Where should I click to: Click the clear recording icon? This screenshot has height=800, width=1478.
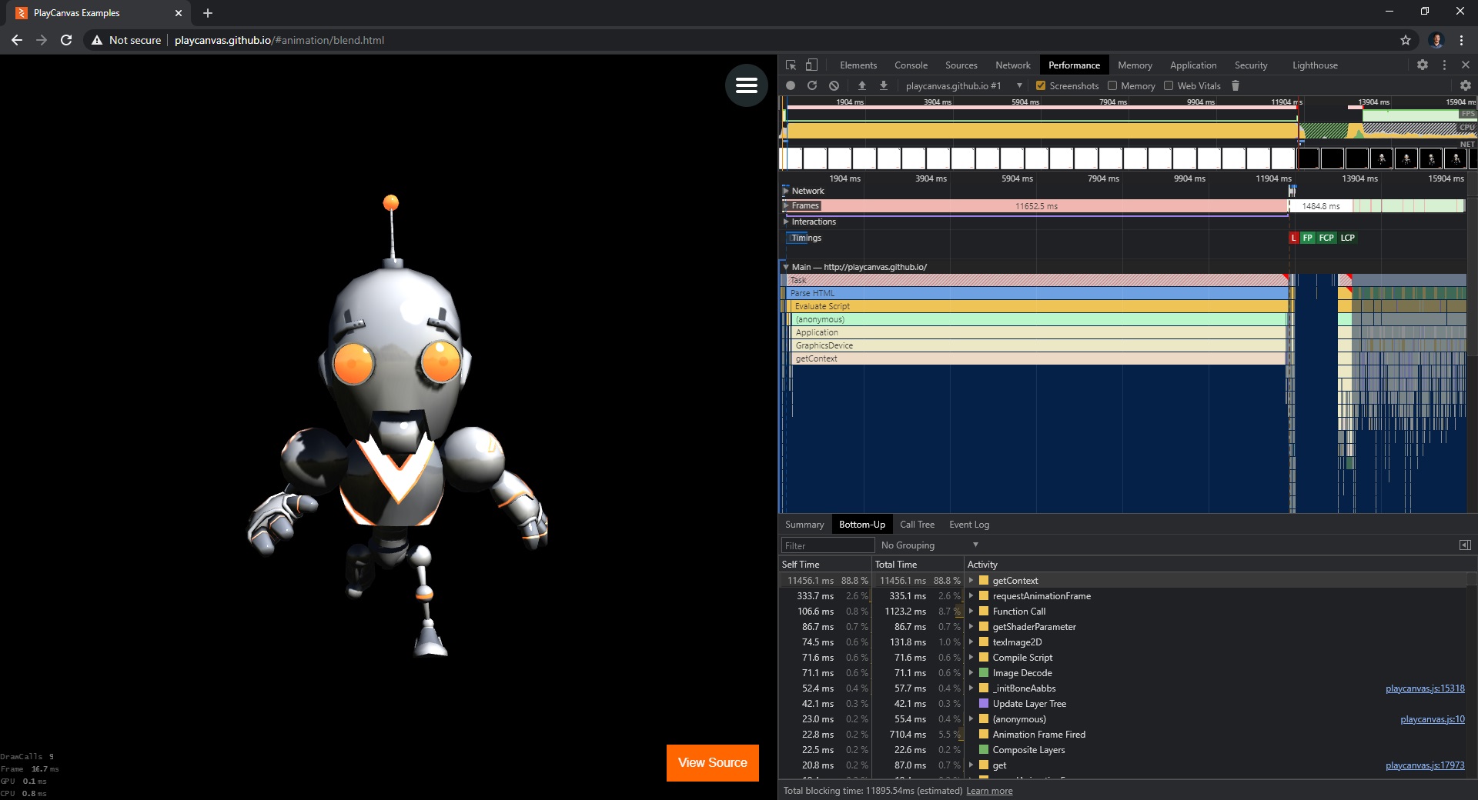pos(834,85)
